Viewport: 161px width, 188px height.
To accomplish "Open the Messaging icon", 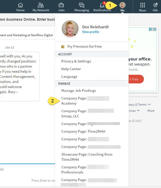I will click(82, 5).
